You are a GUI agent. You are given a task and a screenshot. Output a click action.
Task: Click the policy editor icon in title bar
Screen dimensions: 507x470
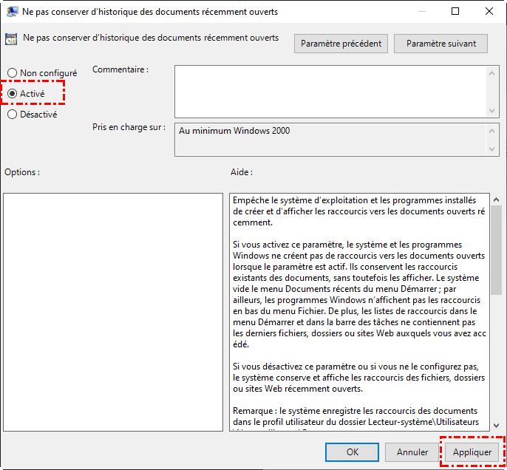pyautogui.click(x=13, y=12)
